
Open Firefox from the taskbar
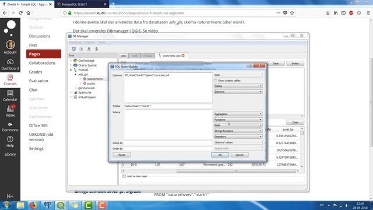[33, 205]
